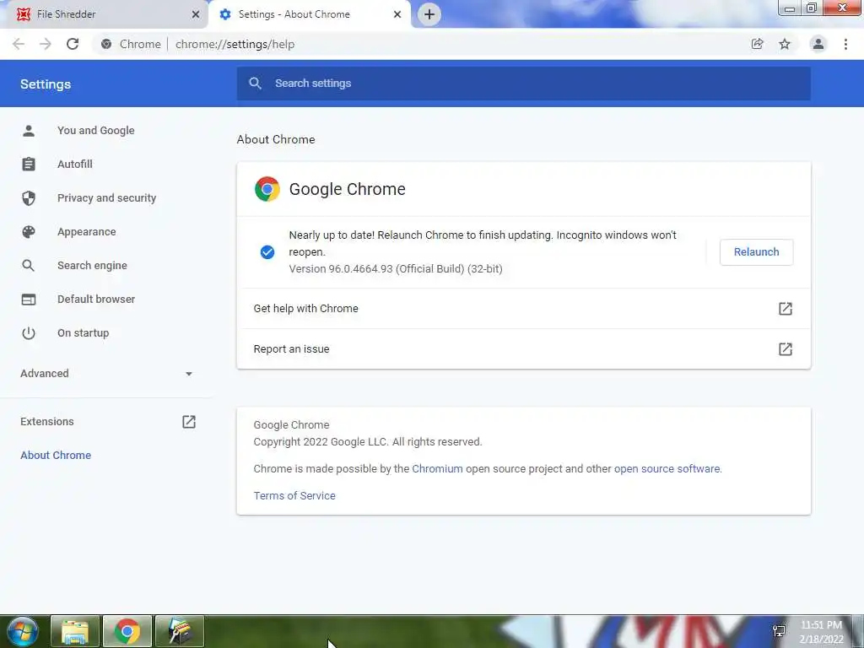Open Terms of Service link
The height and width of the screenshot is (648, 864).
coord(294,496)
